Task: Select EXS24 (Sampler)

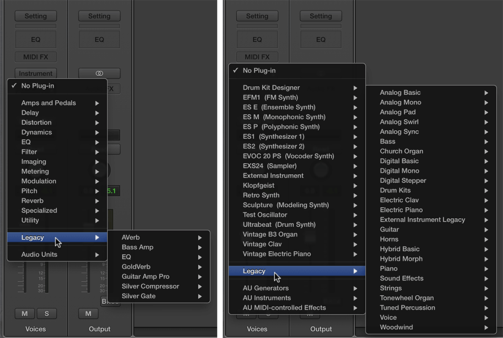Action: tap(297, 166)
